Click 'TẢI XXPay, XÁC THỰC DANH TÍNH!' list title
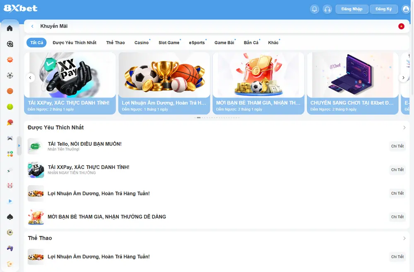The height and width of the screenshot is (272, 414). tap(89, 167)
